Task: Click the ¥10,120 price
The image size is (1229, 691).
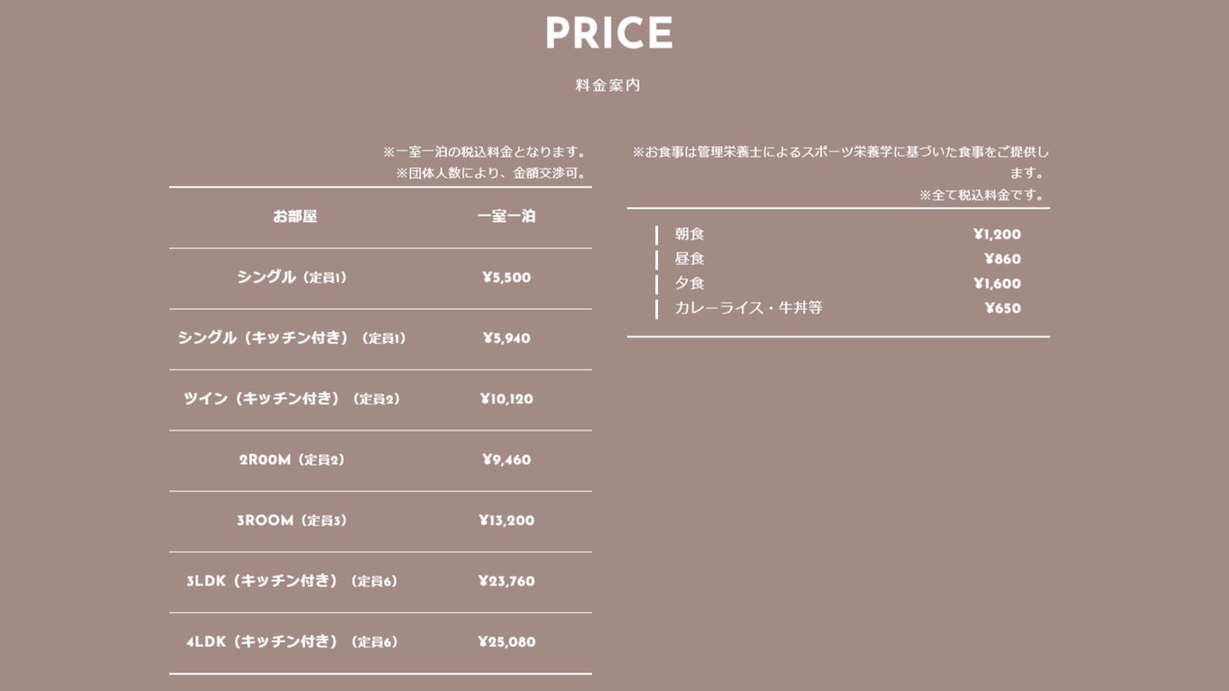Action: [x=506, y=399]
